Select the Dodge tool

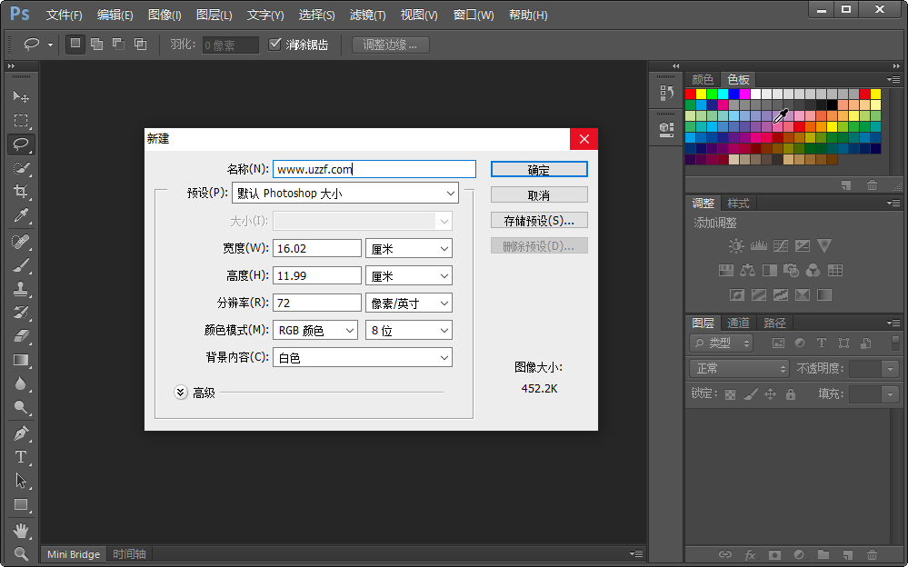tap(21, 408)
